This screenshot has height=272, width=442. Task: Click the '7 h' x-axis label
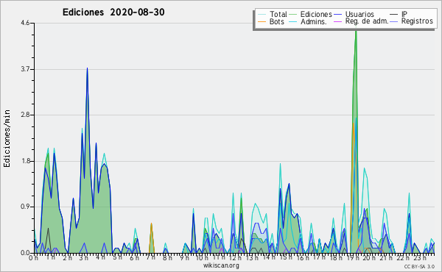151,258
